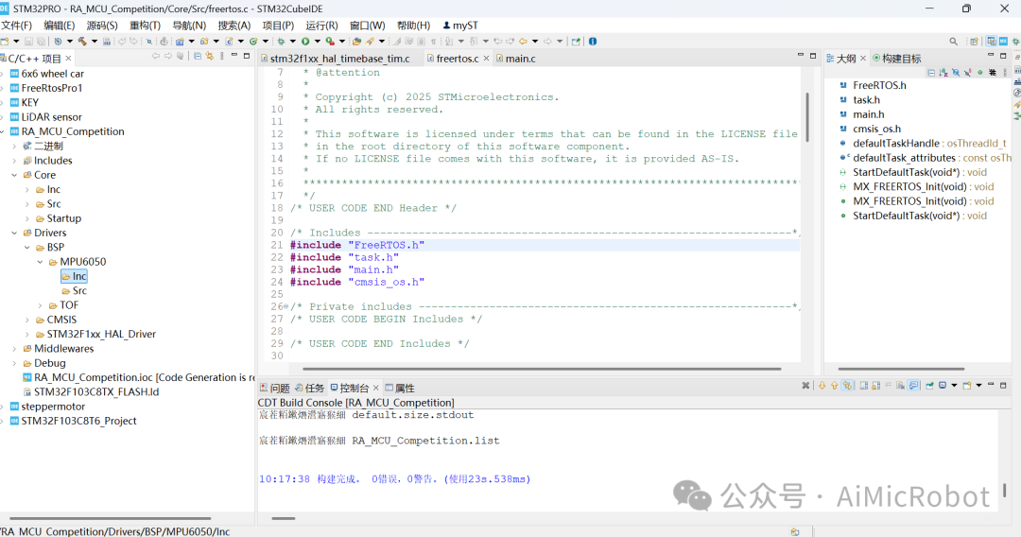
Task: Click Collapse All in the Outline toolbar
Action: point(931,73)
